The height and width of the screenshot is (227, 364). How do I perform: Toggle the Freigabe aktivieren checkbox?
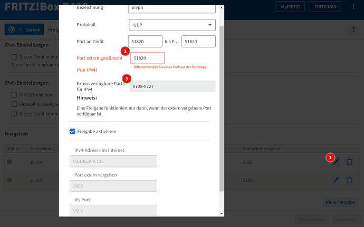73,131
